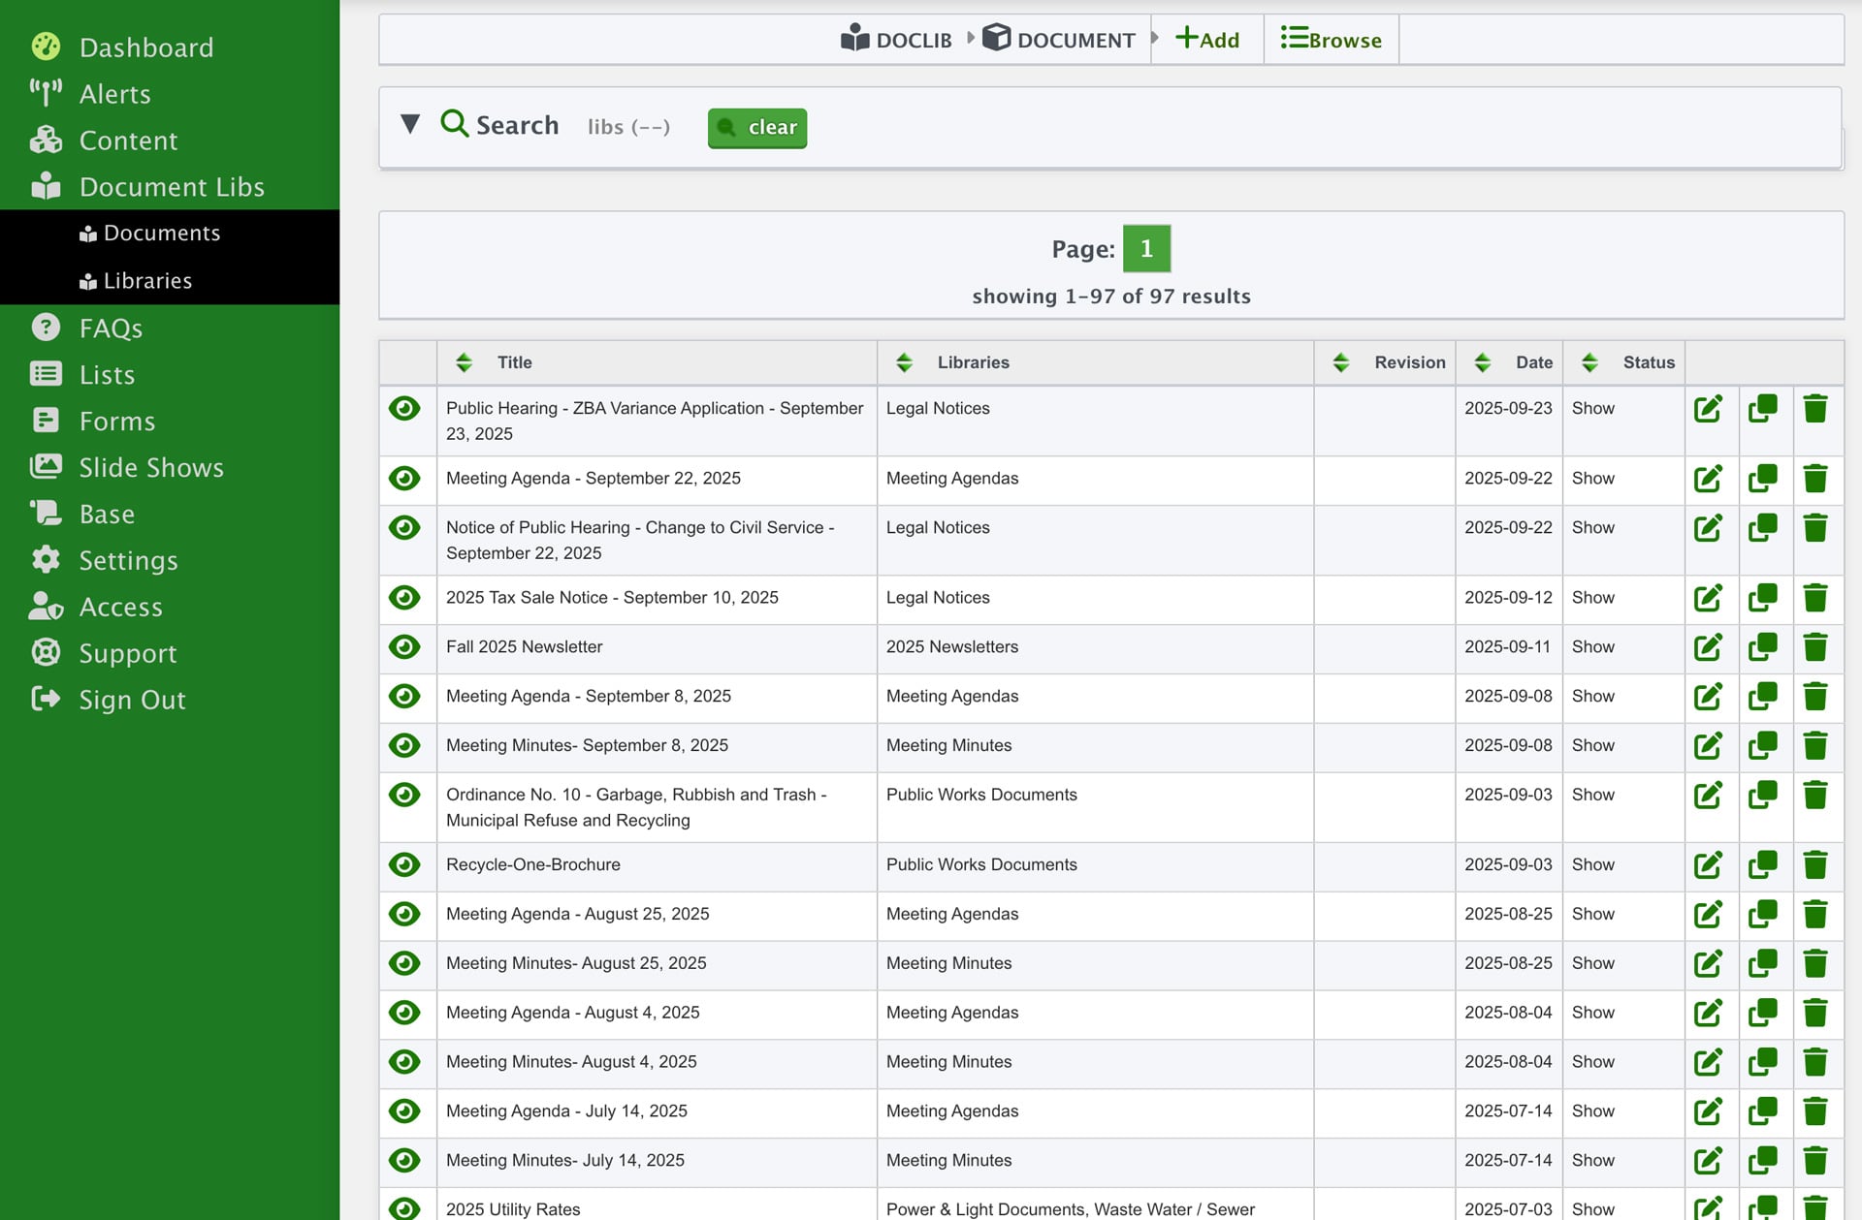This screenshot has width=1862, height=1220.
Task: Click edit icon for Fall 2025 Newsletter
Action: point(1708,647)
